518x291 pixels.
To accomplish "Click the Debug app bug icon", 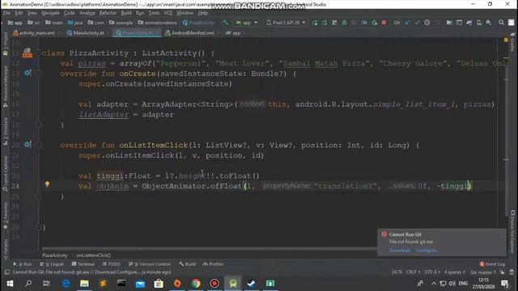I will pos(344,23).
